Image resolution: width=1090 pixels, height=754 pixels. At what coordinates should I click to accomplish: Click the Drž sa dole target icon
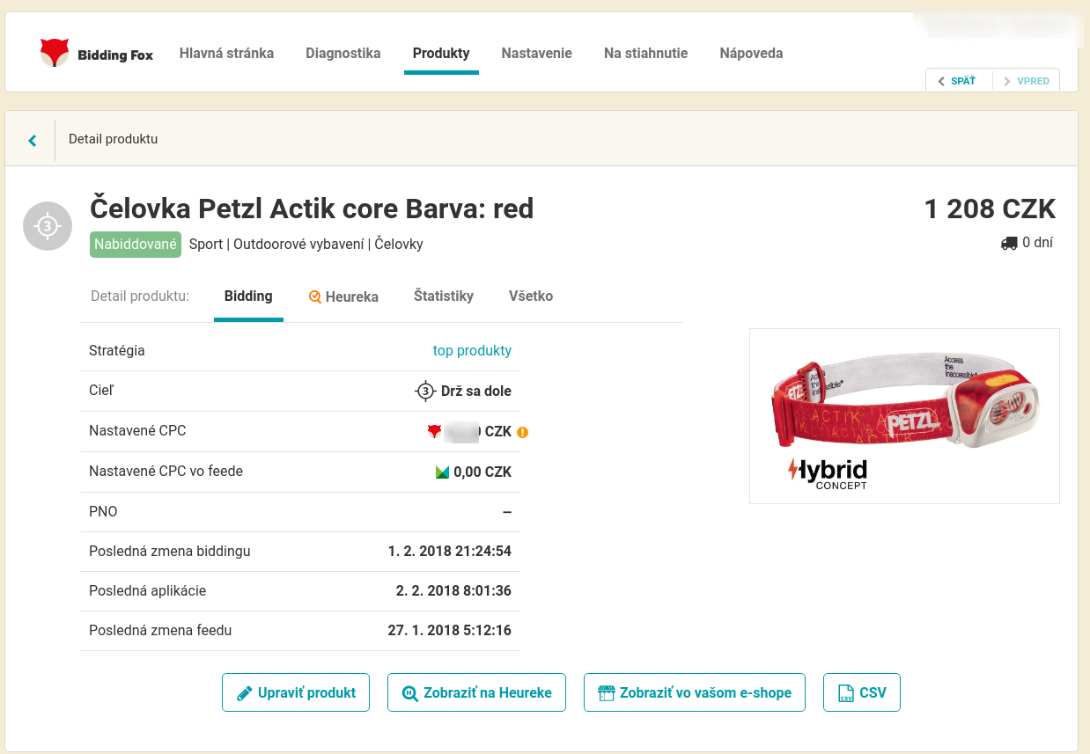point(425,392)
